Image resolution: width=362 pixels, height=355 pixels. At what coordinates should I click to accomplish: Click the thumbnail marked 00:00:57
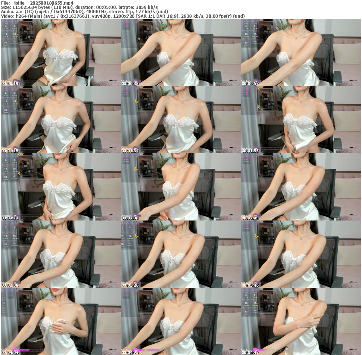[301, 52]
